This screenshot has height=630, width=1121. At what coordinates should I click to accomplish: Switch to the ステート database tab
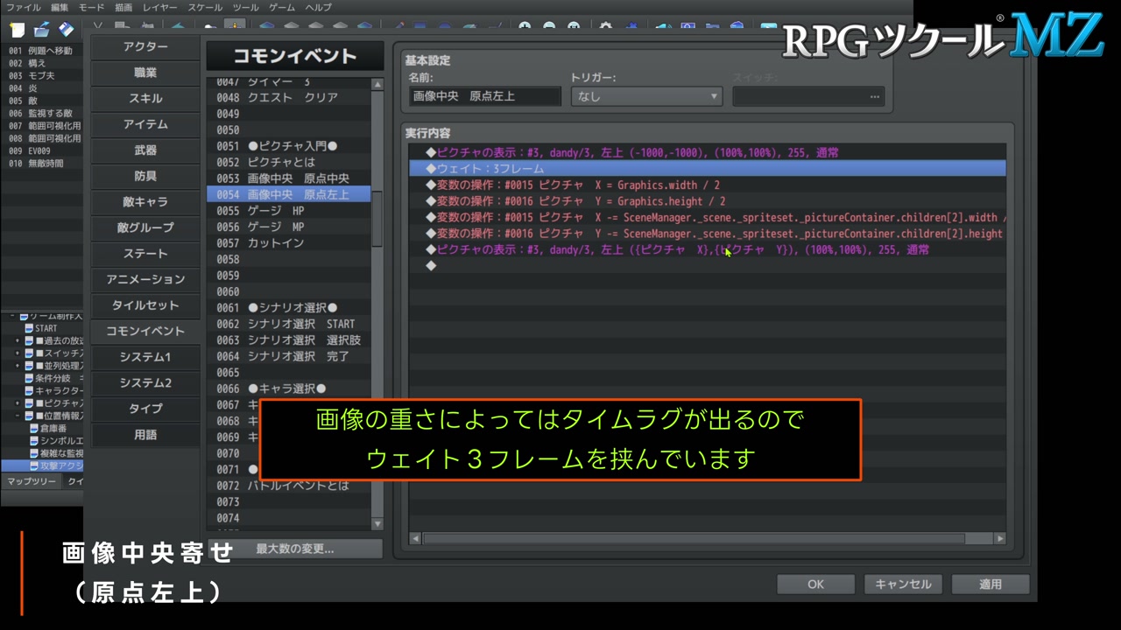(145, 254)
